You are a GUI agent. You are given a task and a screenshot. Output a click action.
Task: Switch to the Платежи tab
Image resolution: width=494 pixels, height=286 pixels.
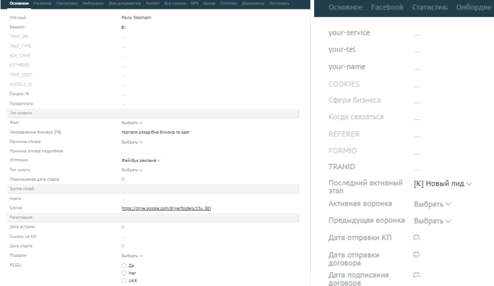click(228, 3)
